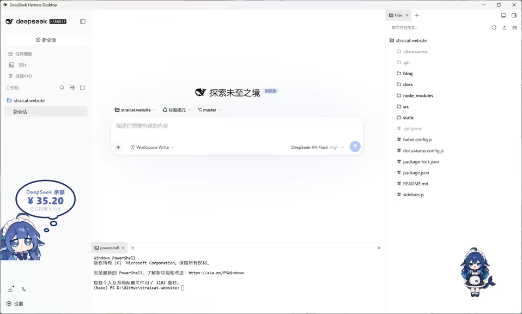Add a new terminal tab
This screenshot has height=314, width=522.
point(133,247)
